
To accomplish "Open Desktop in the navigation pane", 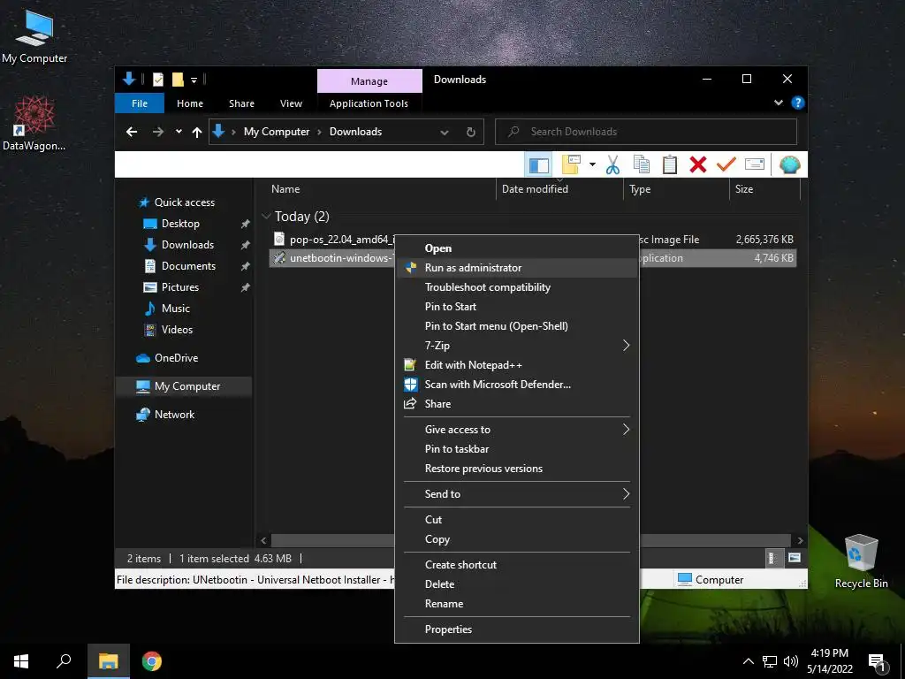I will 180,224.
